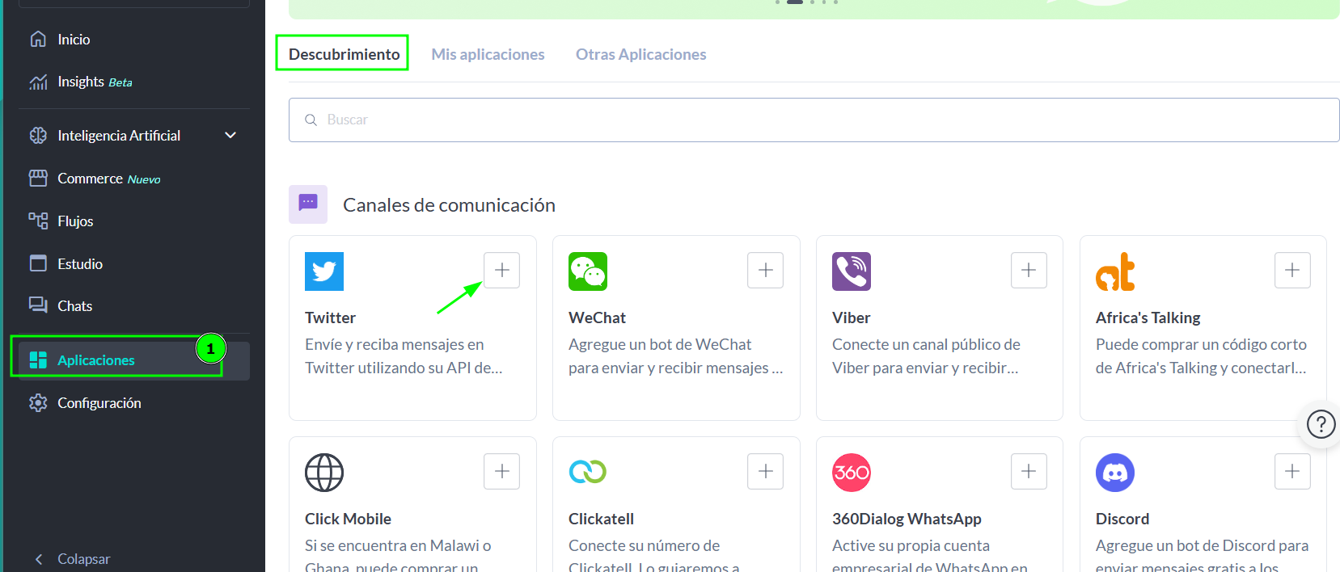The height and width of the screenshot is (572, 1340).
Task: Expand the Inteligencia Artificial menu chevron
Action: pyautogui.click(x=230, y=135)
